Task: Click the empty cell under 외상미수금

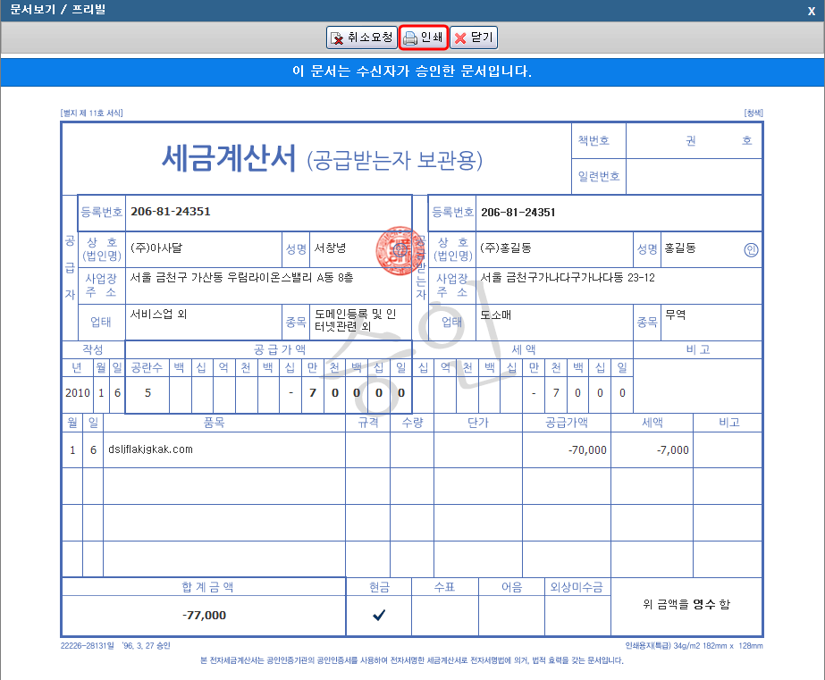Action: tap(578, 615)
